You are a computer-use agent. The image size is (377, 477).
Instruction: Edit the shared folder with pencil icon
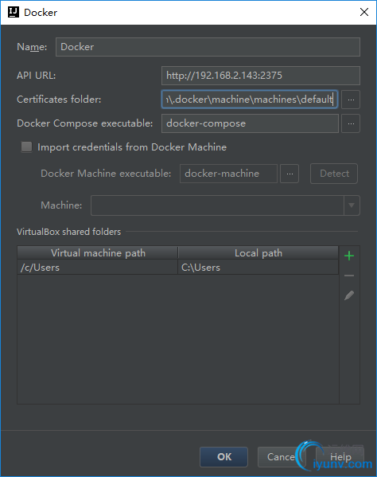(349, 295)
